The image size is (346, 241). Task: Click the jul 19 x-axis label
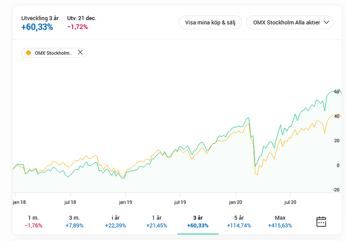[180, 202]
